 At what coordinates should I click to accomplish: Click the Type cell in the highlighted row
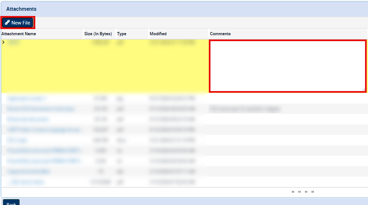[x=120, y=42]
